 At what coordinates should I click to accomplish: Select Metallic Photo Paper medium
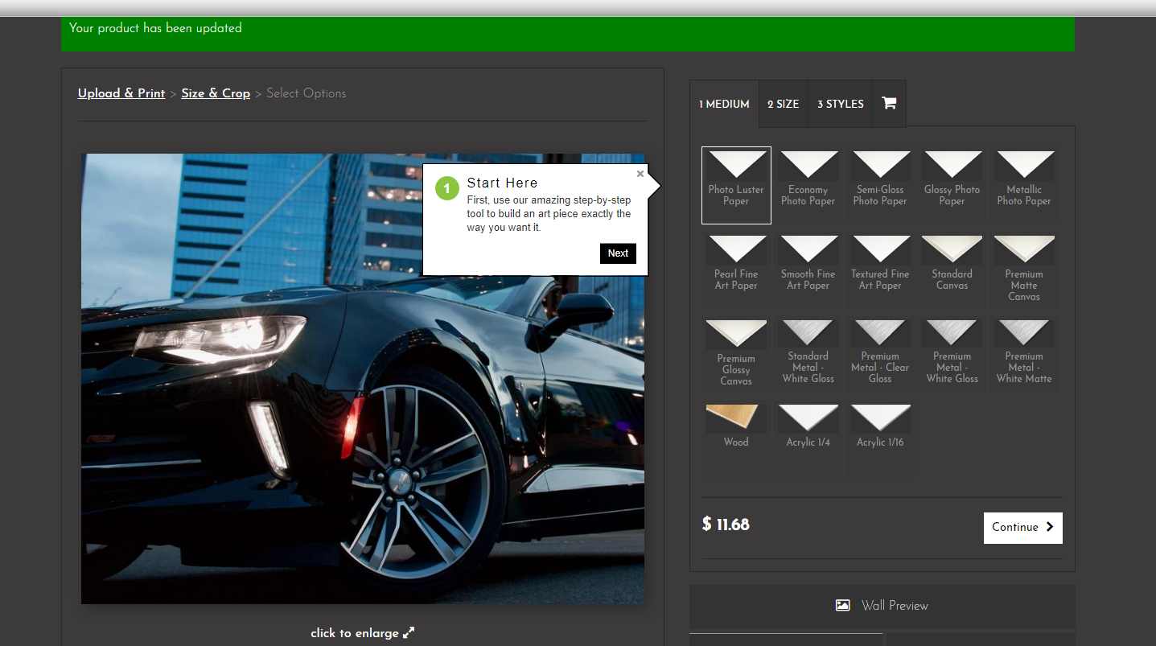point(1024,185)
